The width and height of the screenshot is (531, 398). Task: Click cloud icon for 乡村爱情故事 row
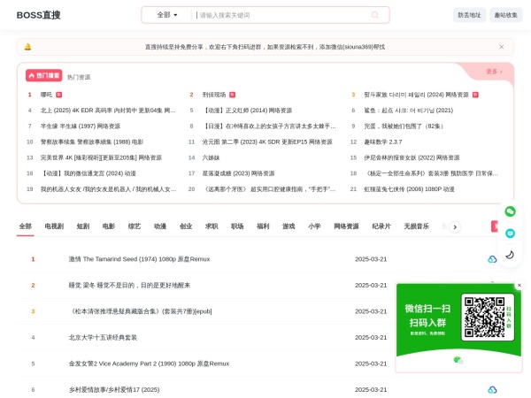click(x=492, y=389)
